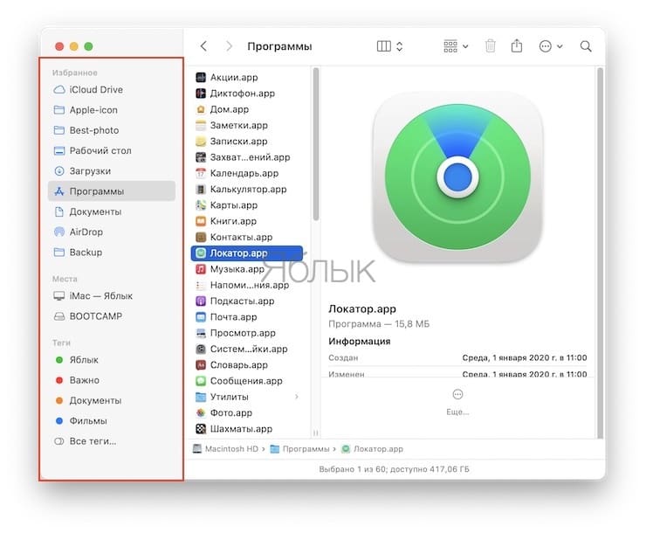Switch to column view icon

click(x=383, y=46)
